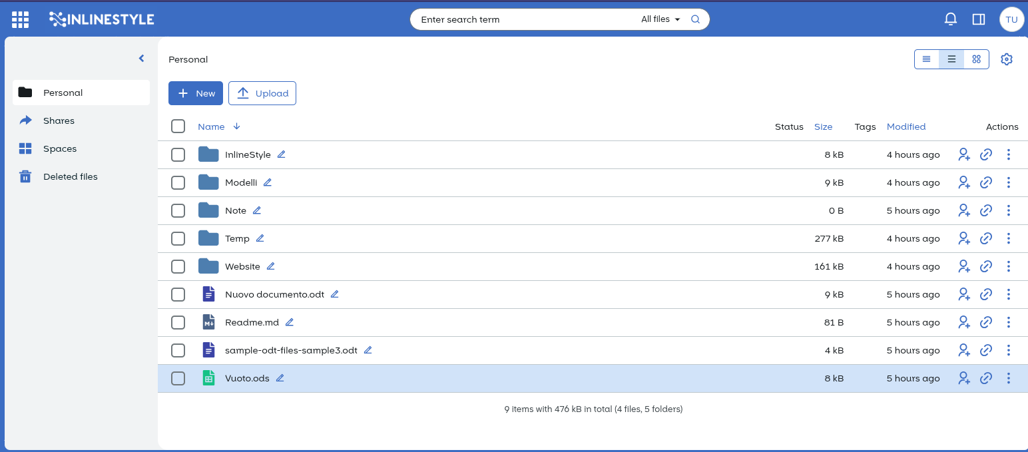
Task: Open the All files search filter dropdown
Action: tap(660, 19)
